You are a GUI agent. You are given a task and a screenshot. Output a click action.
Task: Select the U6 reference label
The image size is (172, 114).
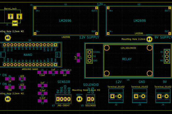coord(128,80)
